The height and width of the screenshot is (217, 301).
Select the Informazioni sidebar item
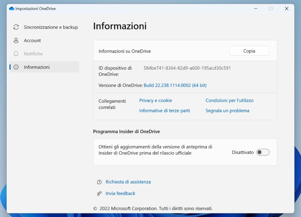pyautogui.click(x=44, y=67)
